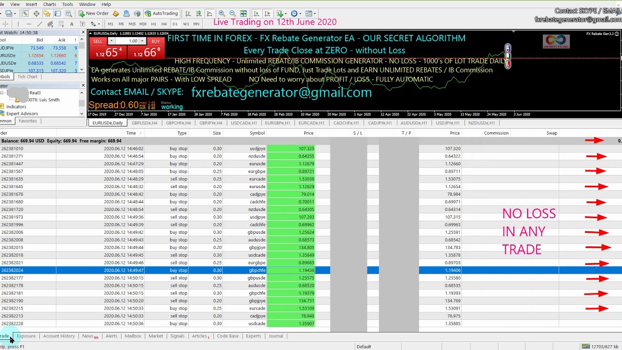Screen dimensions: 622x350
Task: Open the Tools menu
Action: tap(68, 4)
